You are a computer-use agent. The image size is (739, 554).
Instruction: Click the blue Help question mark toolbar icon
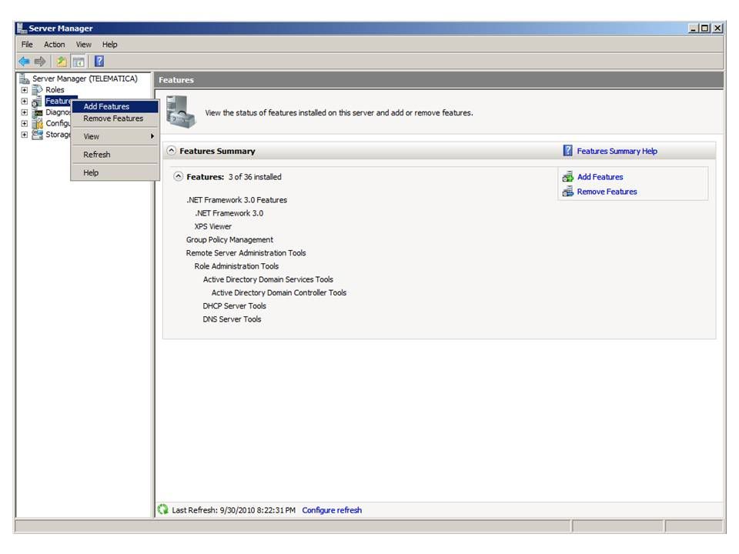pyautogui.click(x=99, y=62)
